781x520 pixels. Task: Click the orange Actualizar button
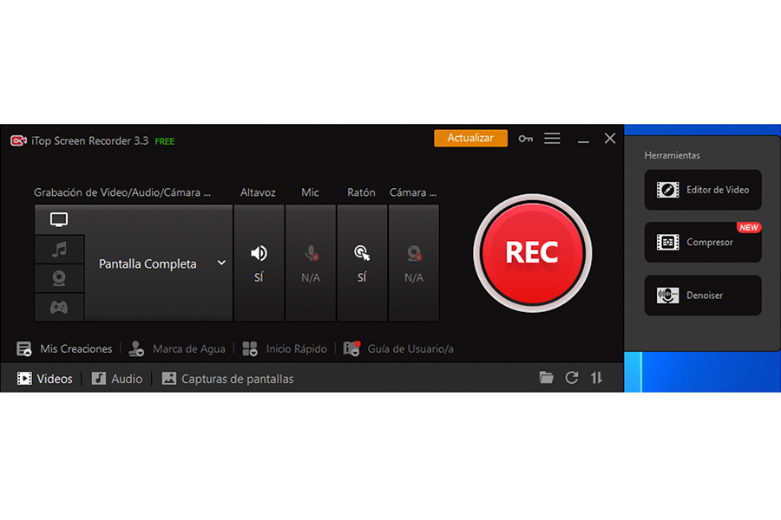pos(470,139)
